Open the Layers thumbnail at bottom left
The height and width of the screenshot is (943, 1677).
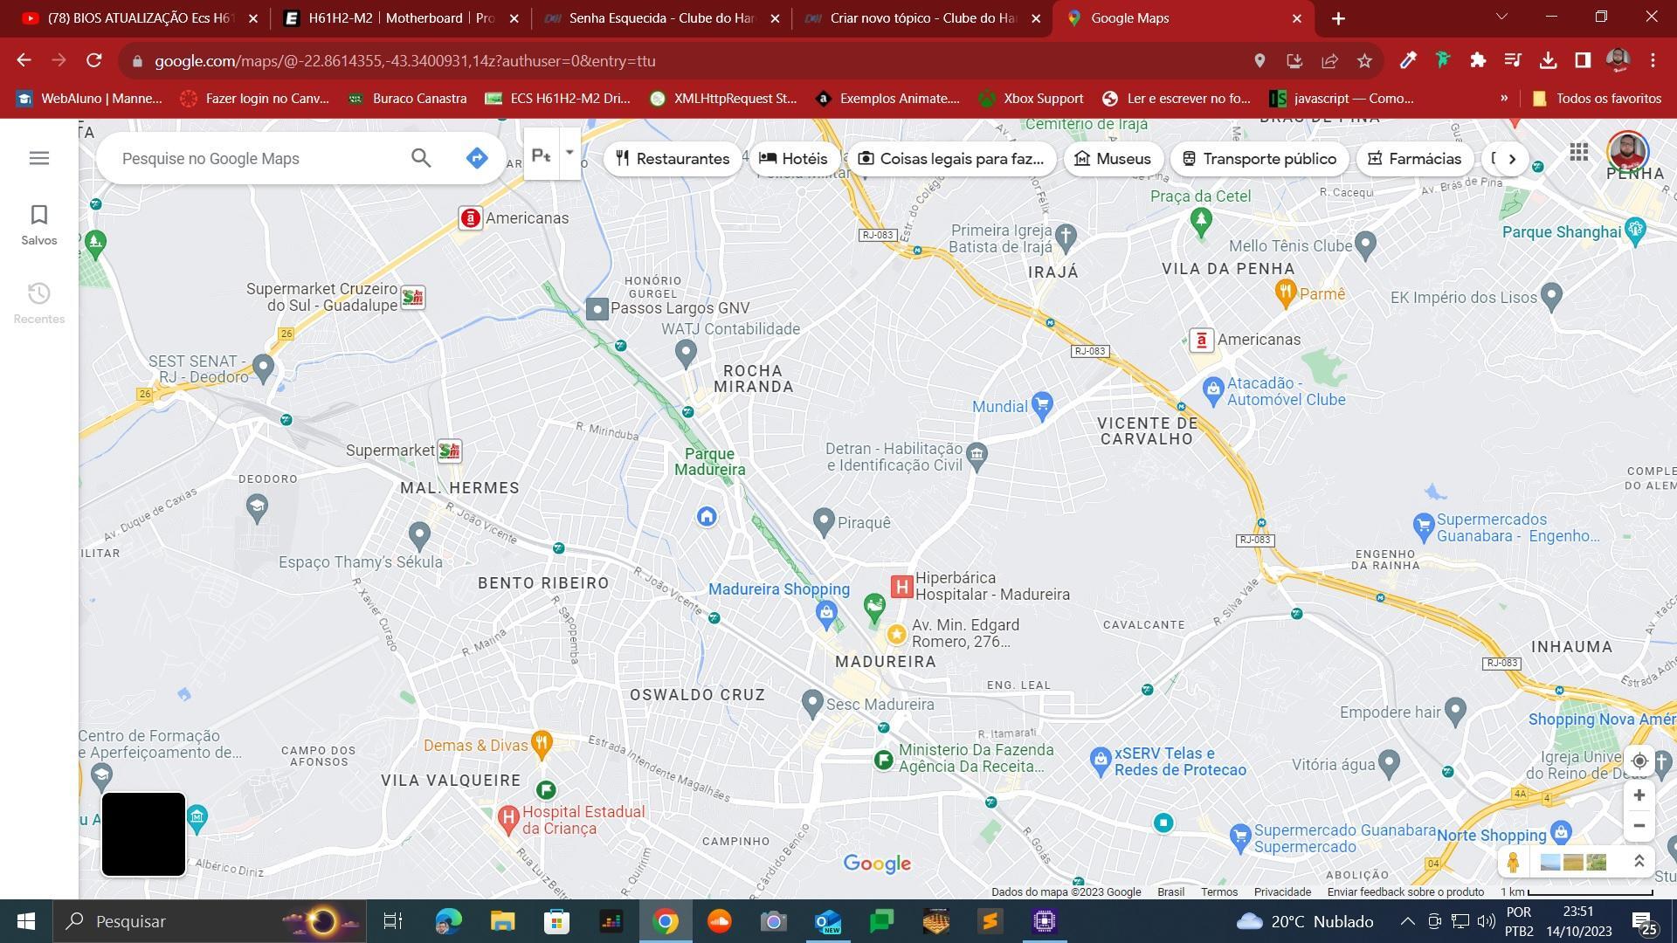pos(144,834)
